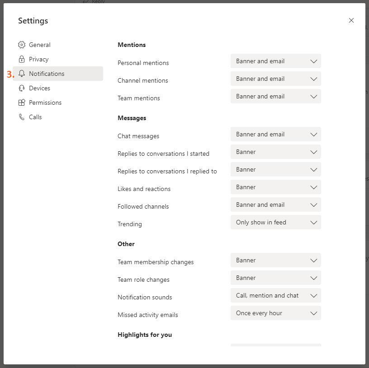Switch to the General settings page
The width and height of the screenshot is (369, 368).
click(40, 45)
